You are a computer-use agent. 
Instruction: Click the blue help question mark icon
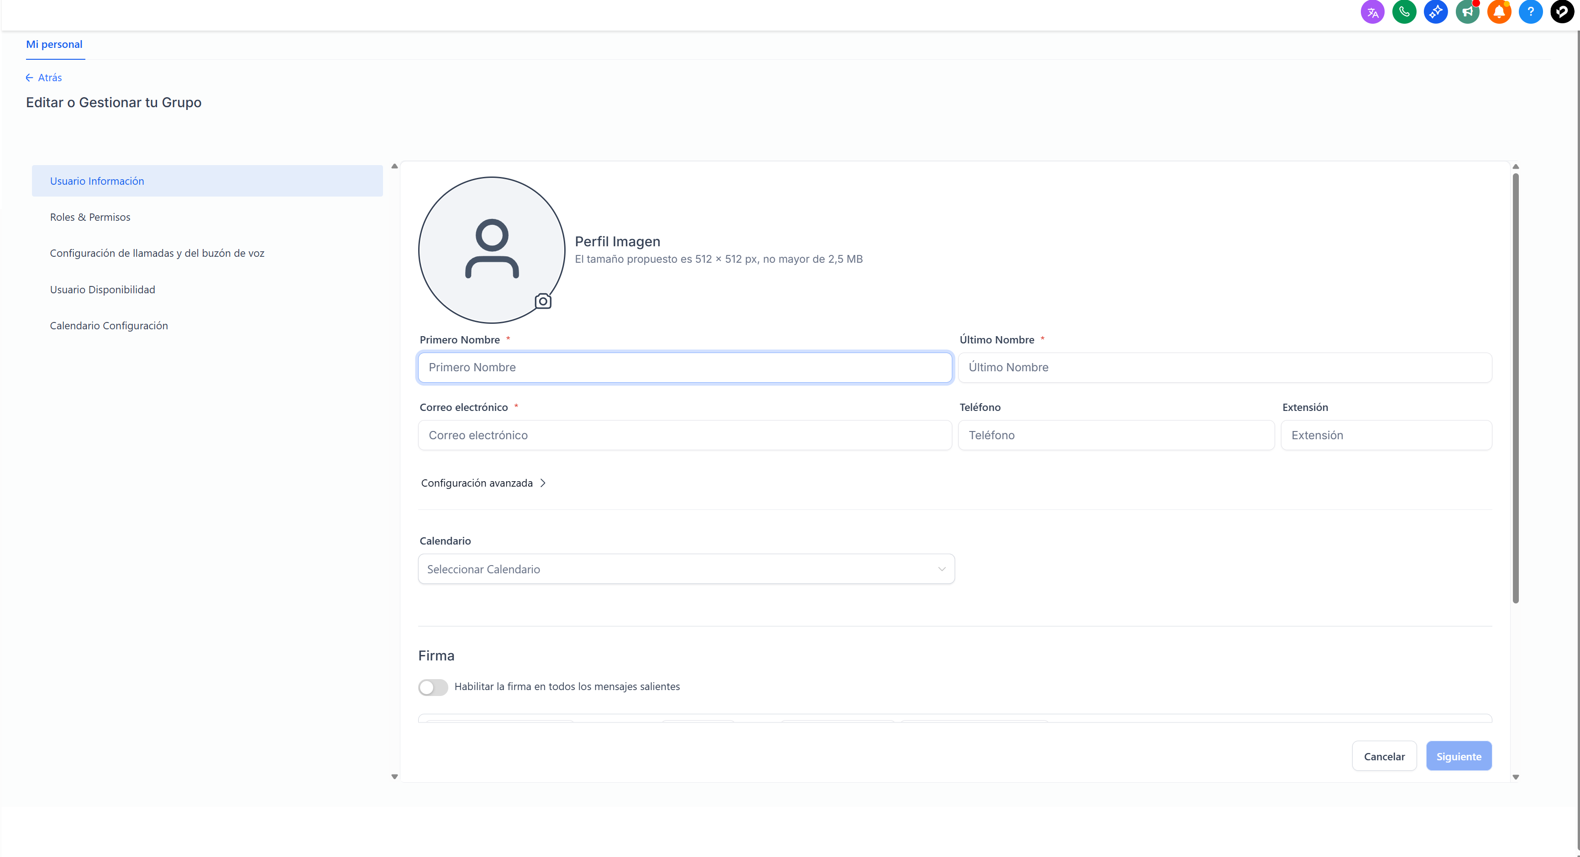click(x=1530, y=12)
